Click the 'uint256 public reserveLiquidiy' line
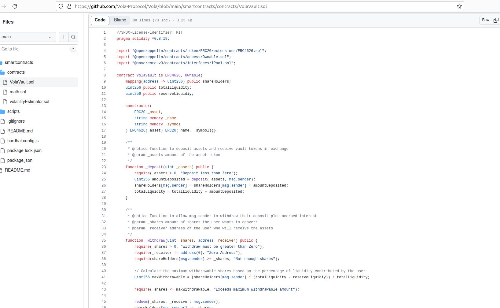The image size is (500, 308). [159, 94]
